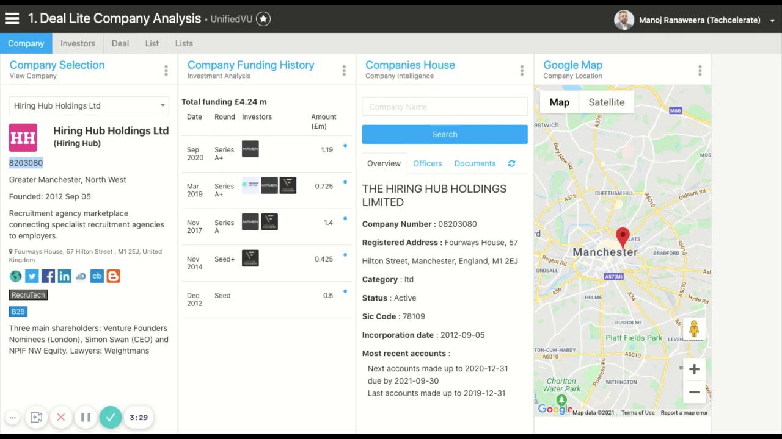Click the B2B tag
The width and height of the screenshot is (782, 439).
(18, 312)
